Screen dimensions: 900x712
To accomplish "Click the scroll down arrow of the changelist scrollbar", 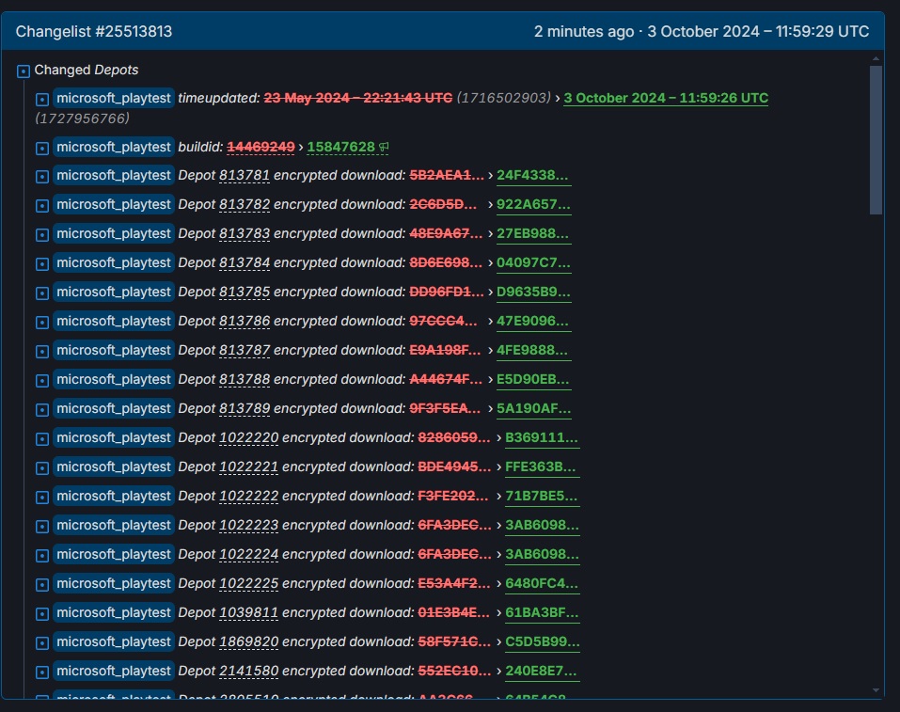I will [876, 689].
